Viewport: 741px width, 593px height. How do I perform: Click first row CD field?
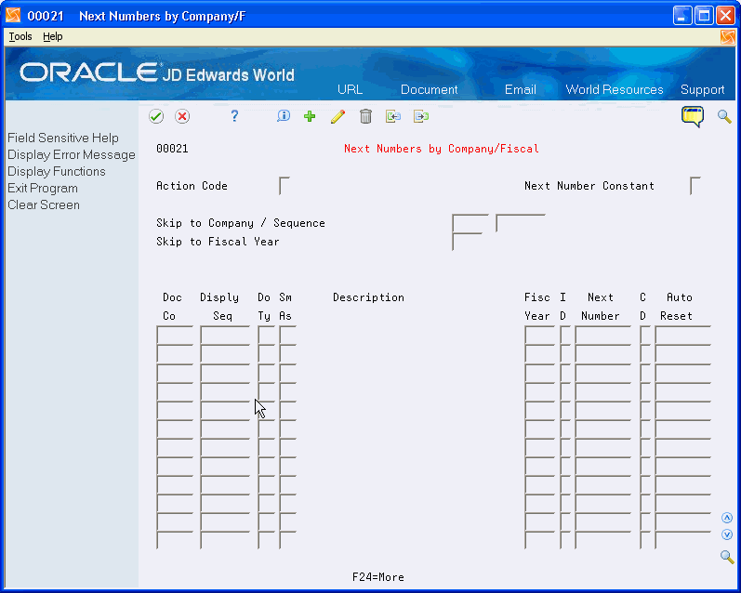(x=645, y=335)
